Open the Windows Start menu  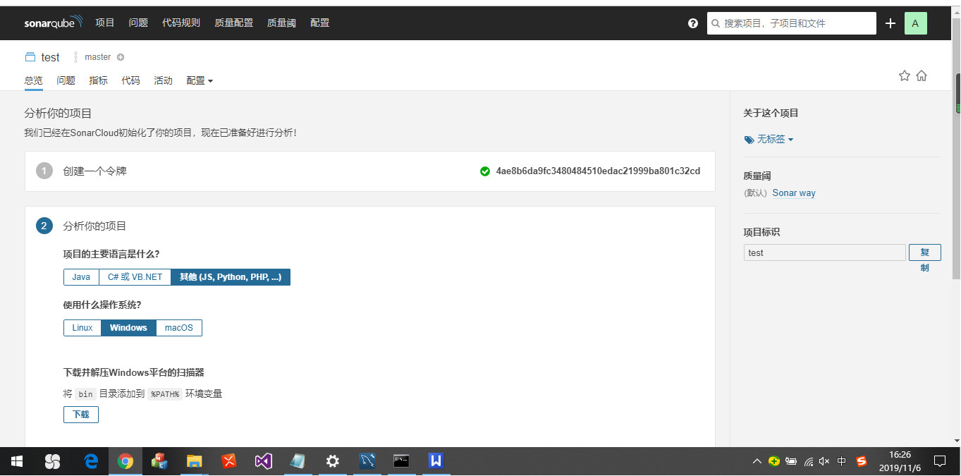(16, 461)
